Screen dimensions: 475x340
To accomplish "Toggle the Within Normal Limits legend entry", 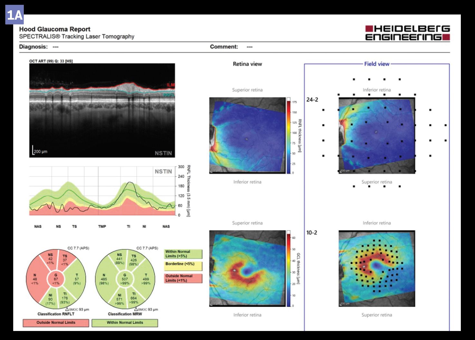I will 182,254.
